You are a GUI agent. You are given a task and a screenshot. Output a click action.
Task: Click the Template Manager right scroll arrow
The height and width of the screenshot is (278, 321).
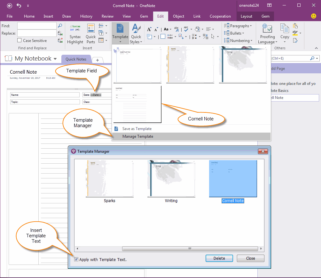(261, 249)
